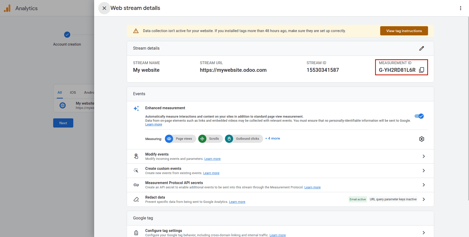Click the Measurement Protocol key icon
Screen dimensions: 469x237
tap(136, 185)
